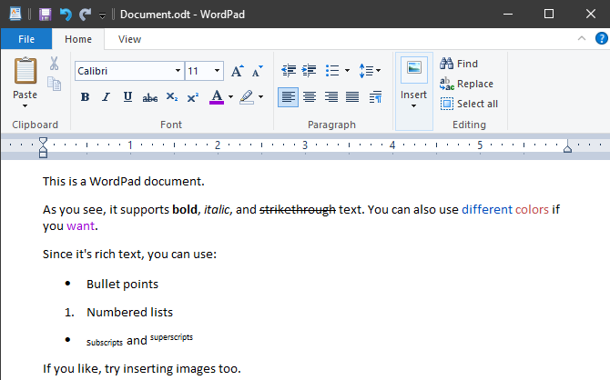Click the Cut scissors icon
The width and height of the screenshot is (610, 380).
pyautogui.click(x=55, y=64)
